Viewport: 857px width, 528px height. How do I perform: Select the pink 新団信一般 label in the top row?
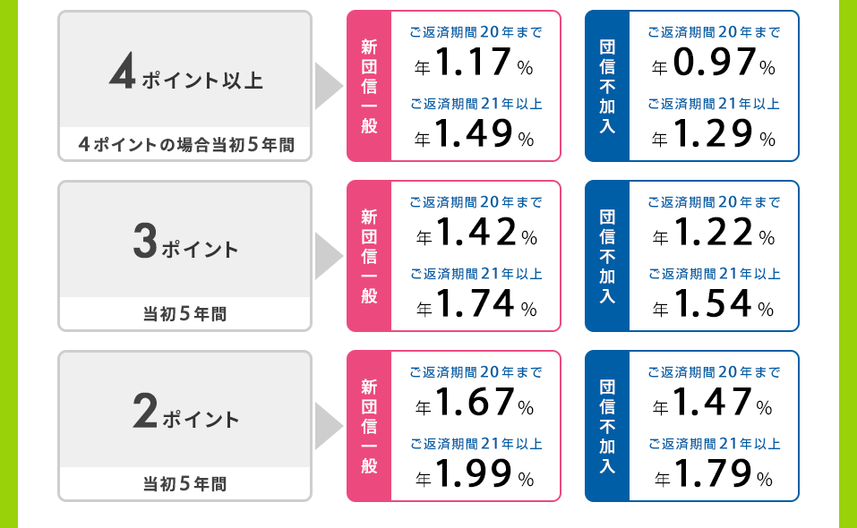click(x=370, y=86)
